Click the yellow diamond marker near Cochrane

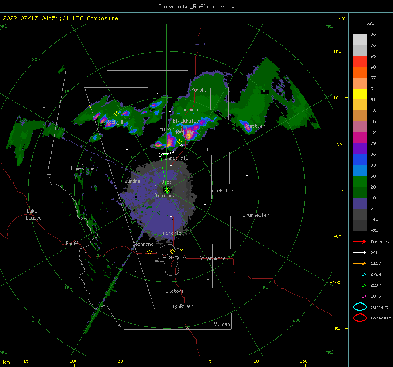pyautogui.click(x=149, y=252)
